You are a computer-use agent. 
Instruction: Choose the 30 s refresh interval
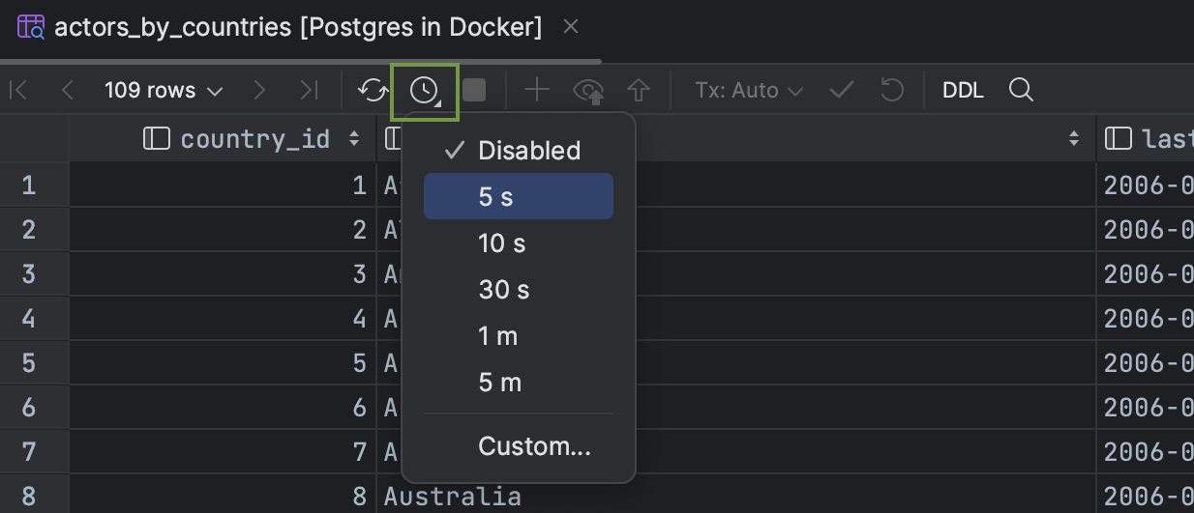point(519,290)
